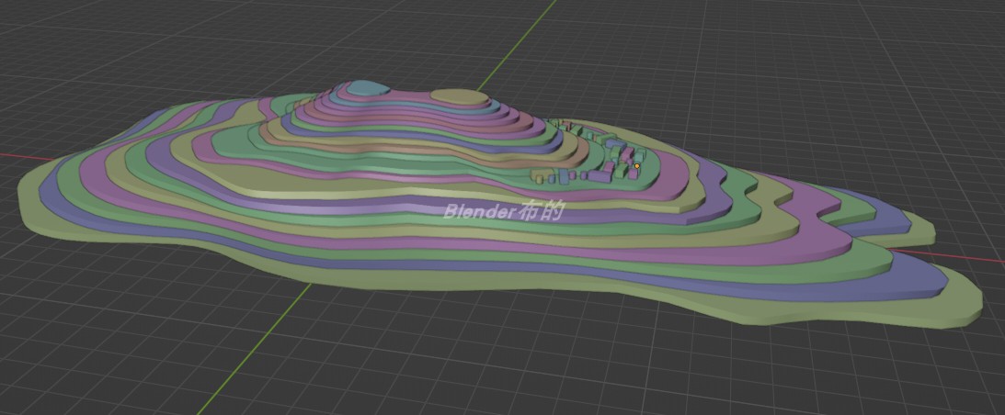Click the orange object origin dot
The height and width of the screenshot is (415, 1005).
pyautogui.click(x=637, y=166)
